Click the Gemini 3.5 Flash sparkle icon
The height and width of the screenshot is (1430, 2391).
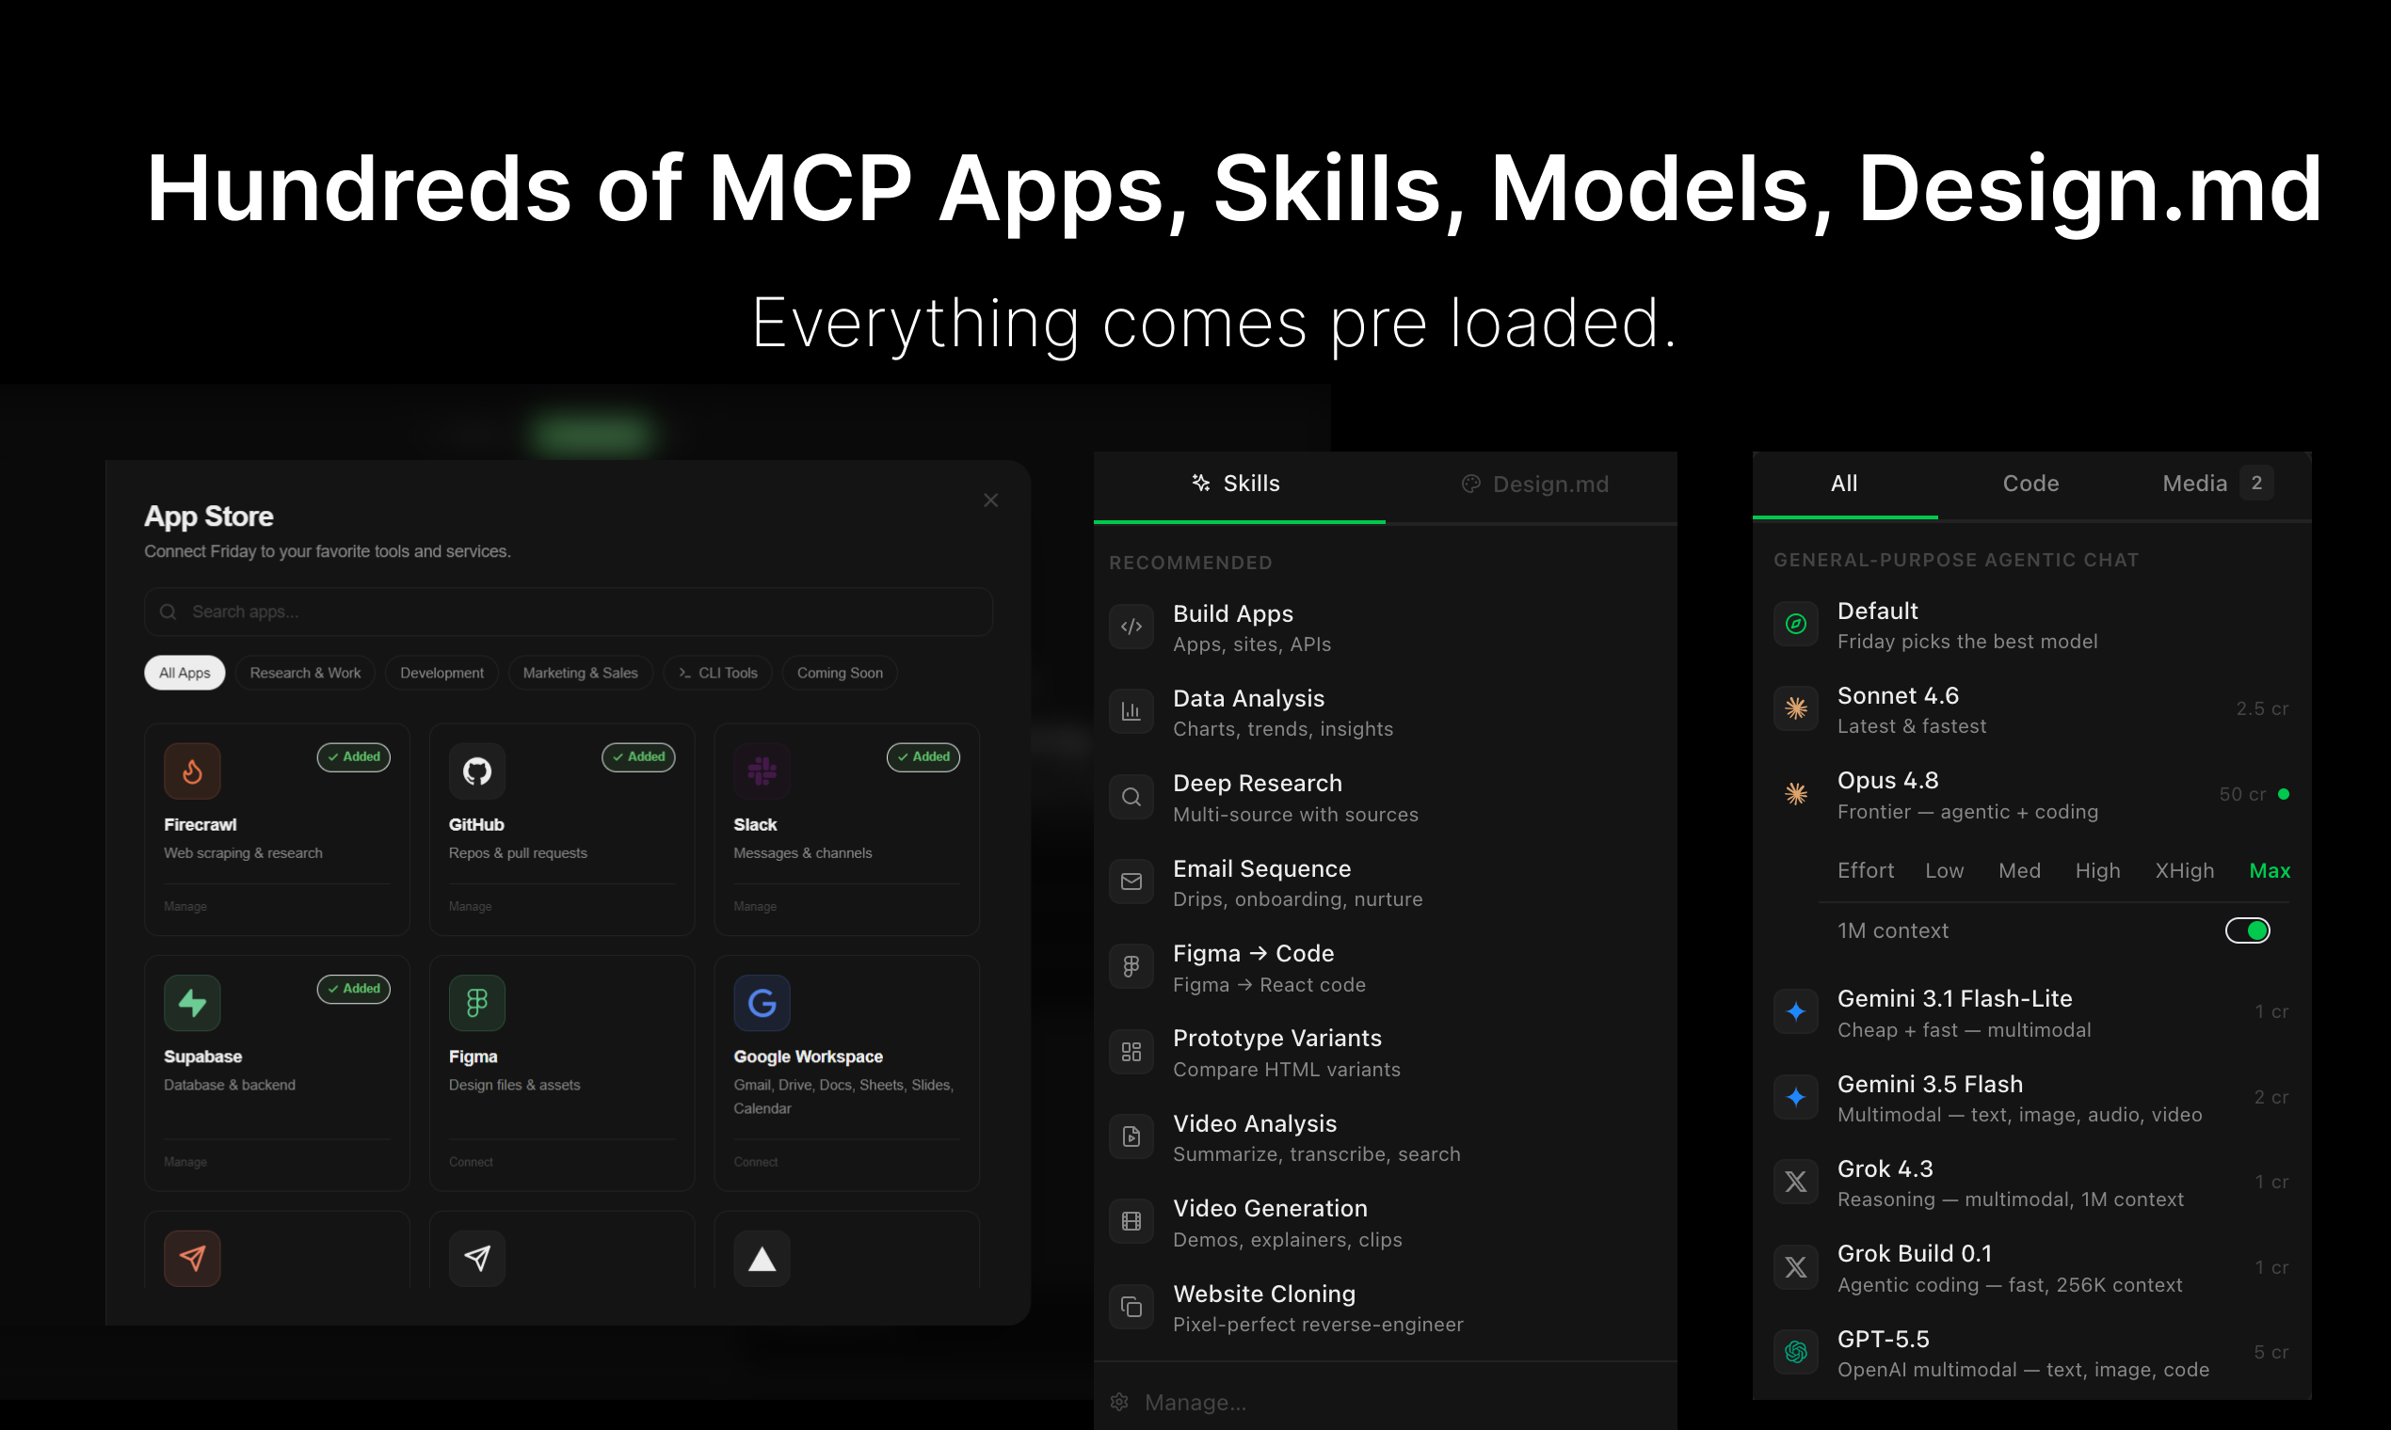[x=1795, y=1098]
